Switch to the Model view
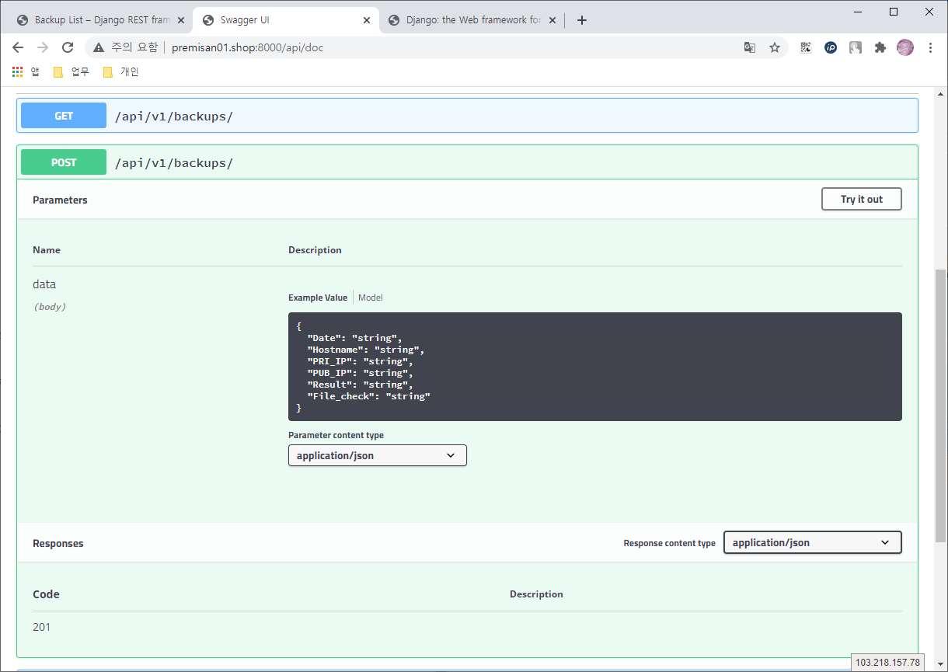948x672 pixels. (x=371, y=298)
